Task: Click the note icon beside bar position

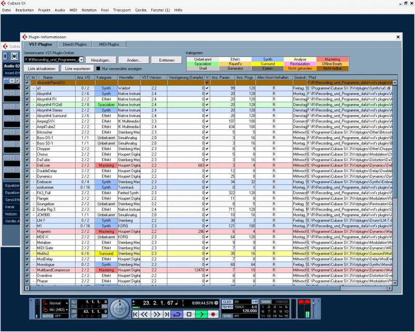Action: point(177,303)
